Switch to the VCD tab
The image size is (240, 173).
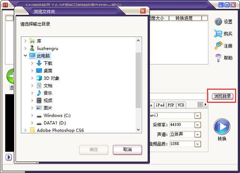click(x=181, y=105)
